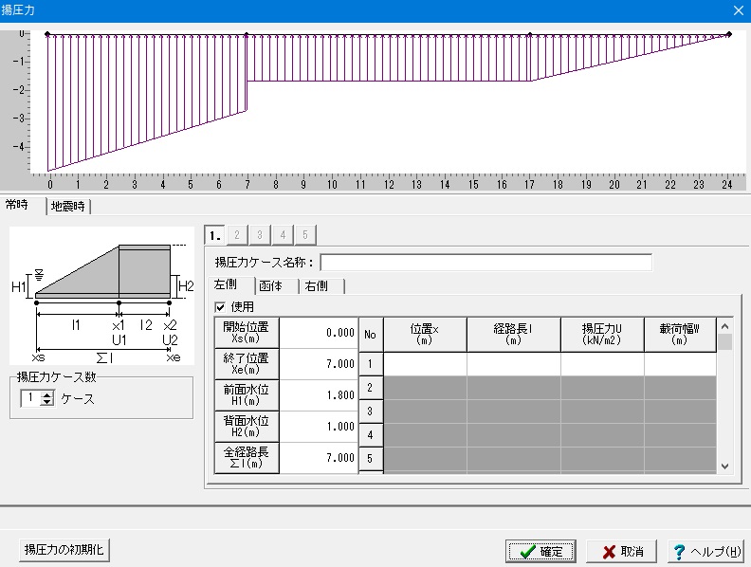Click the 背面水位 H2(m) label cell
Viewport: 751px width, 567px height.
click(247, 427)
